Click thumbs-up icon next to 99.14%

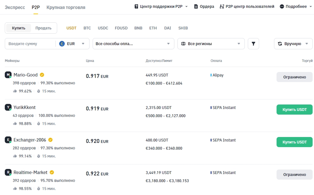[15, 156]
